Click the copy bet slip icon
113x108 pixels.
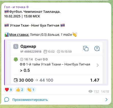(x=86, y=49)
